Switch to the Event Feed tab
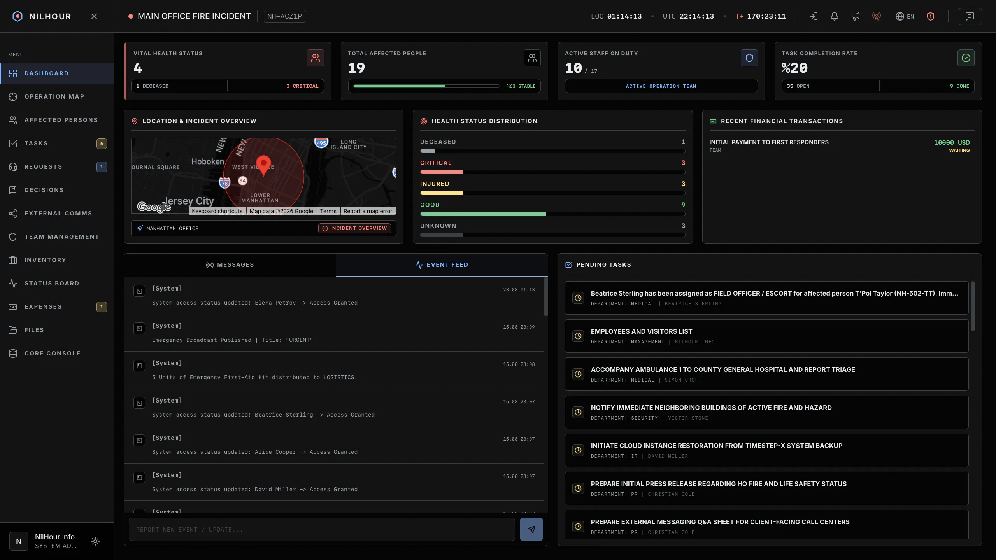Screen dimensions: 996x560 442,265
